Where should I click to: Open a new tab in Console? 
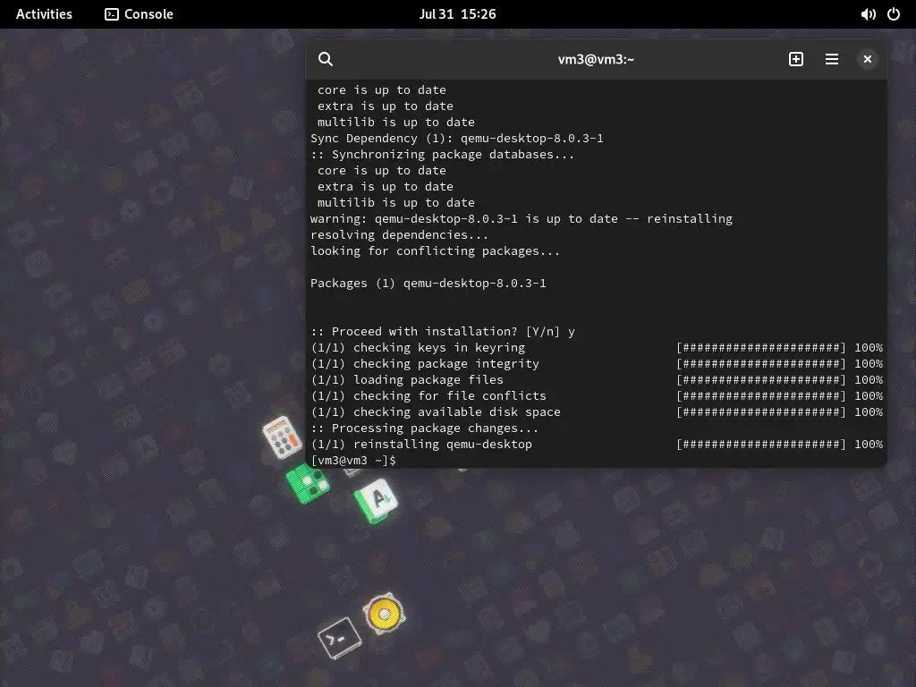pyautogui.click(x=795, y=59)
